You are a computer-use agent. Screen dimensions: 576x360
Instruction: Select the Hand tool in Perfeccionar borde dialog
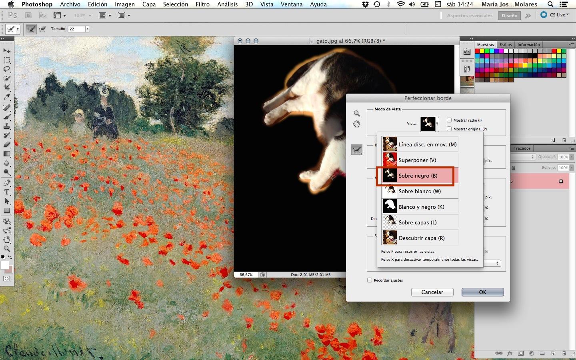[357, 124]
